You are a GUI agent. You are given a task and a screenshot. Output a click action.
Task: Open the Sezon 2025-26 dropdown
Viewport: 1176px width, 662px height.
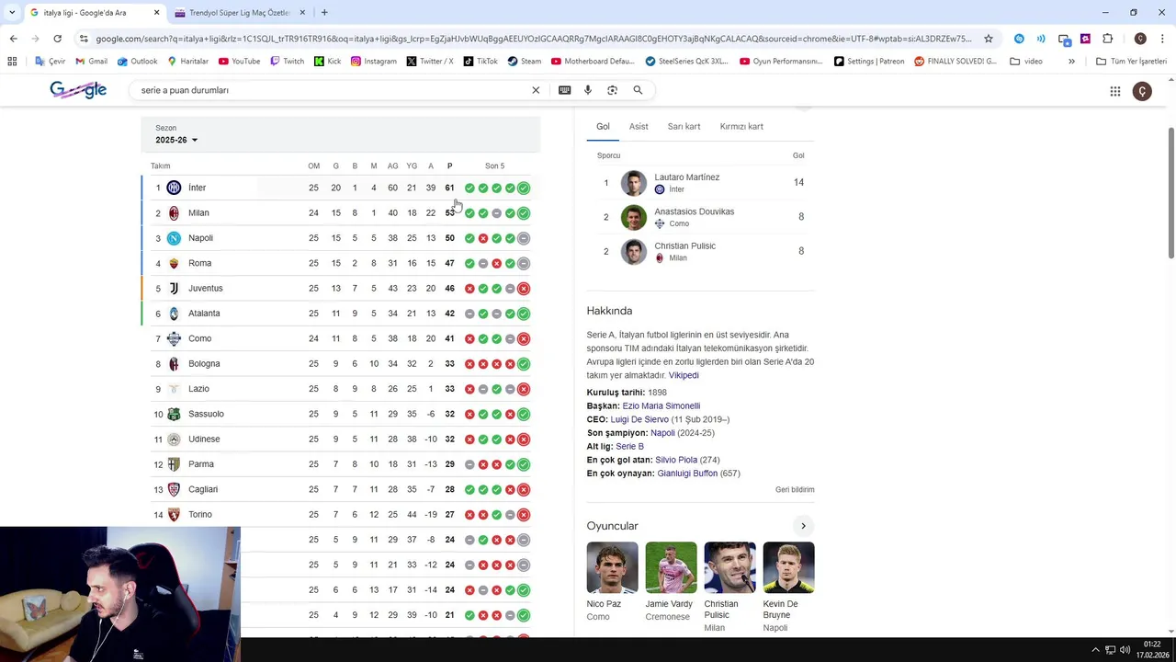[x=176, y=140]
